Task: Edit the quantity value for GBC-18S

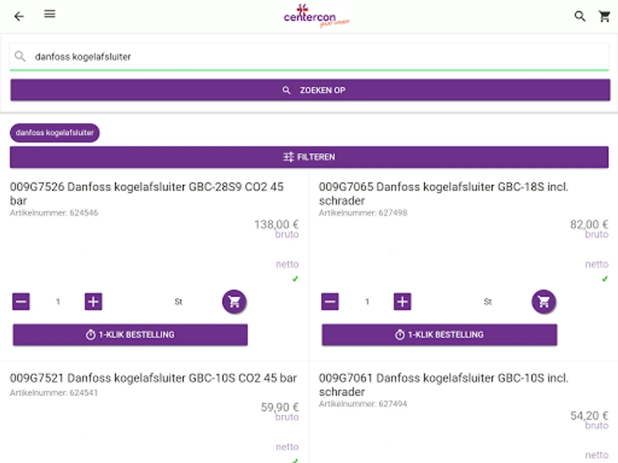Action: (x=367, y=302)
